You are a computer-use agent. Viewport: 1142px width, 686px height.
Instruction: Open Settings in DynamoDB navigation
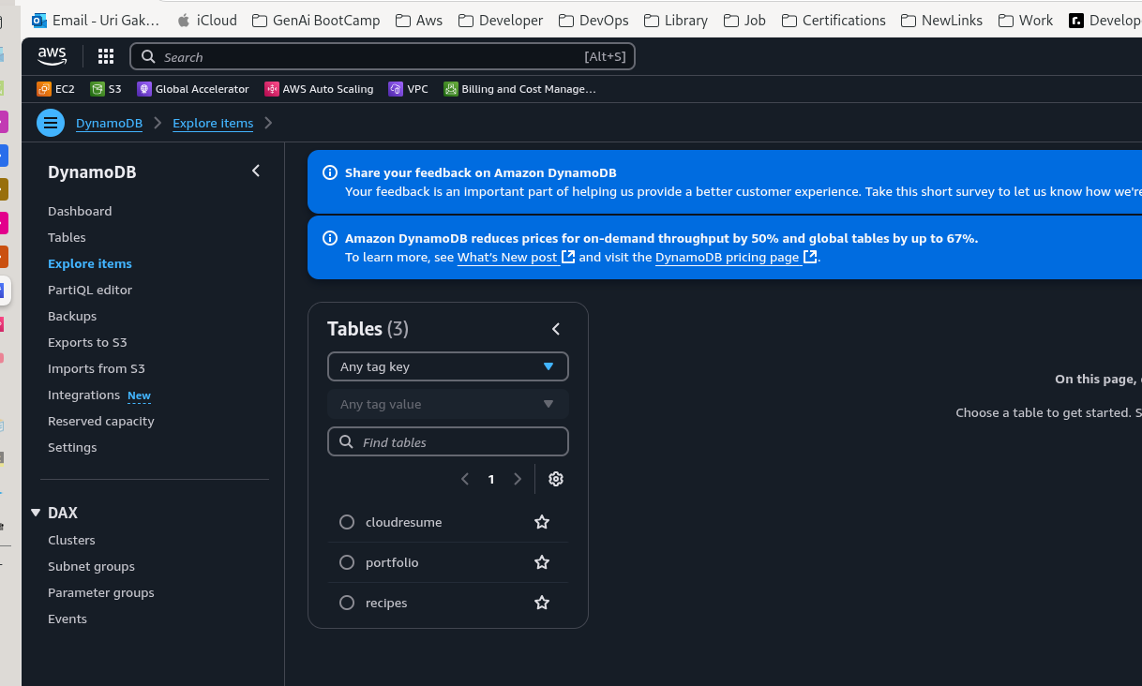(x=72, y=447)
